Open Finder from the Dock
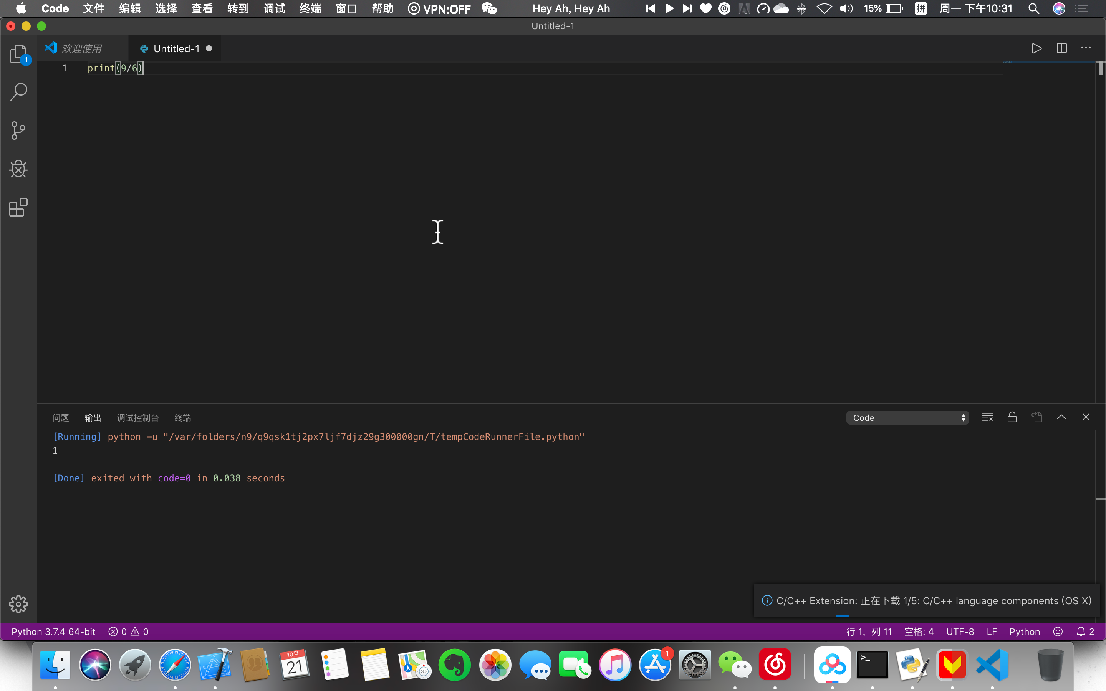Image resolution: width=1106 pixels, height=691 pixels. 55,665
